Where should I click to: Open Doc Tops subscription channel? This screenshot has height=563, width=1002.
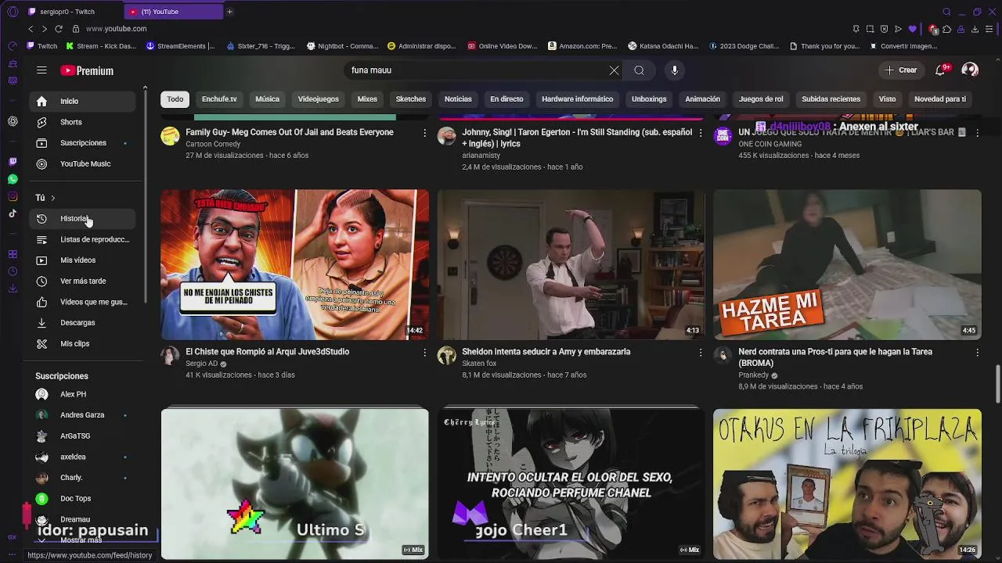click(82, 499)
